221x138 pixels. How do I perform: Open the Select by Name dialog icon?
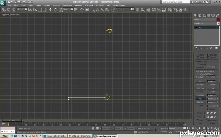click(35, 10)
